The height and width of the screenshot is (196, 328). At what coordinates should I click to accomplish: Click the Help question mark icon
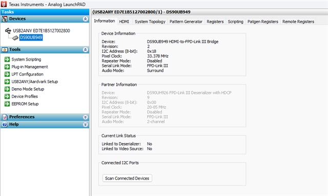[x=5, y=124]
